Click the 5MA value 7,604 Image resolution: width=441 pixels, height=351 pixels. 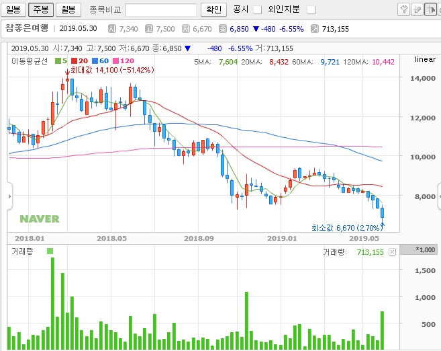point(228,62)
